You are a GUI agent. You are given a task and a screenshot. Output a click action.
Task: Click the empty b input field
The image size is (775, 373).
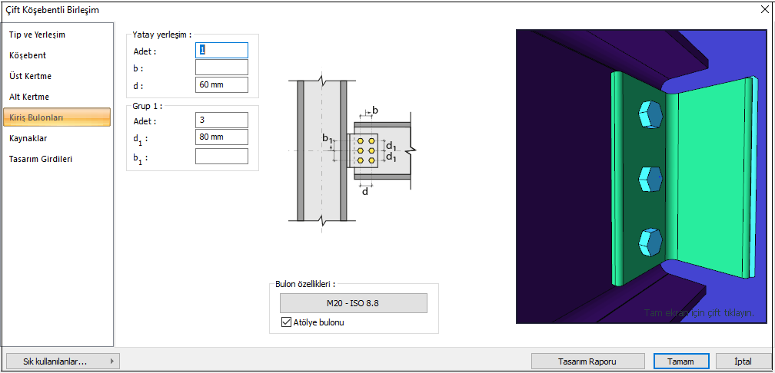[x=221, y=67]
